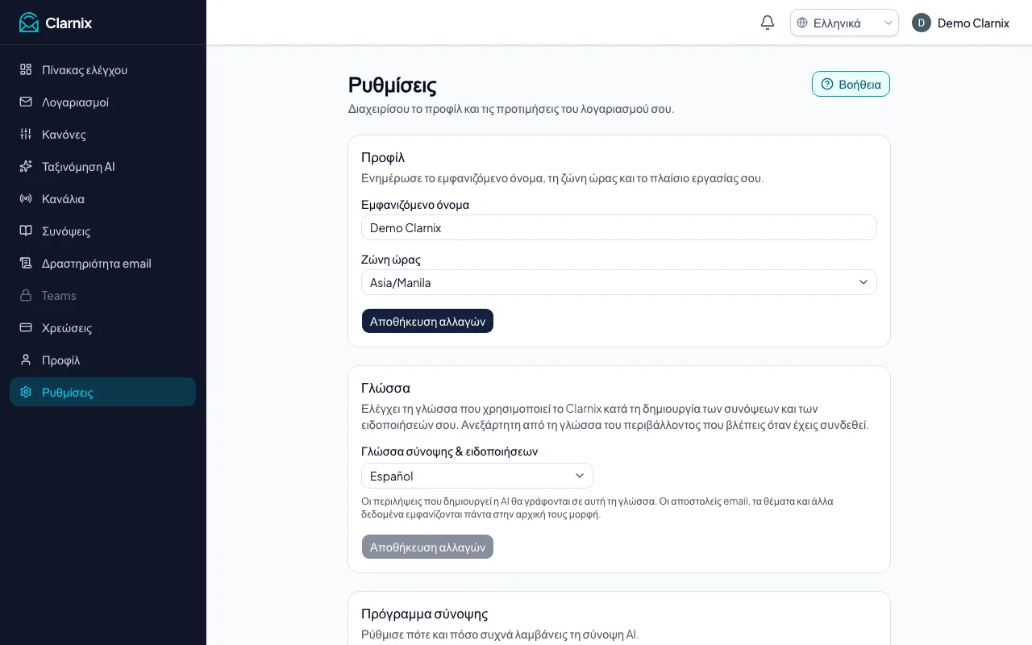1032x645 pixels.
Task: Click the Ταξινόμηση AI sparkle icon
Action: [x=26, y=166]
